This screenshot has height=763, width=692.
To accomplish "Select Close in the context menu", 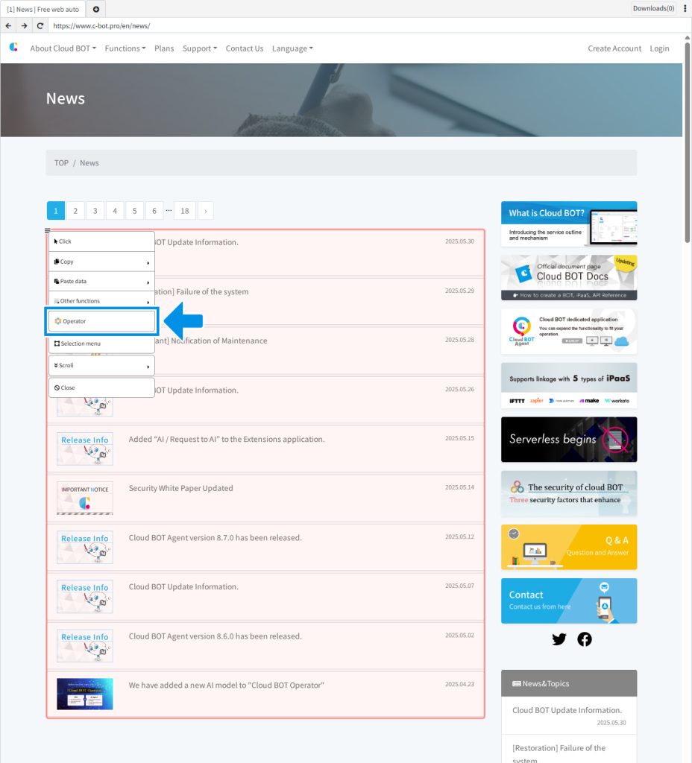I will [x=101, y=387].
